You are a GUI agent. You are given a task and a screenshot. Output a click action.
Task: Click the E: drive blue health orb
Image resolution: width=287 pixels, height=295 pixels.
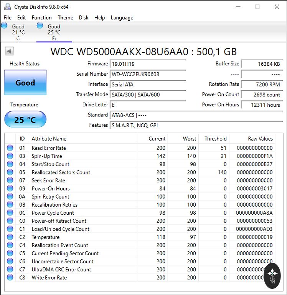tap(40, 26)
